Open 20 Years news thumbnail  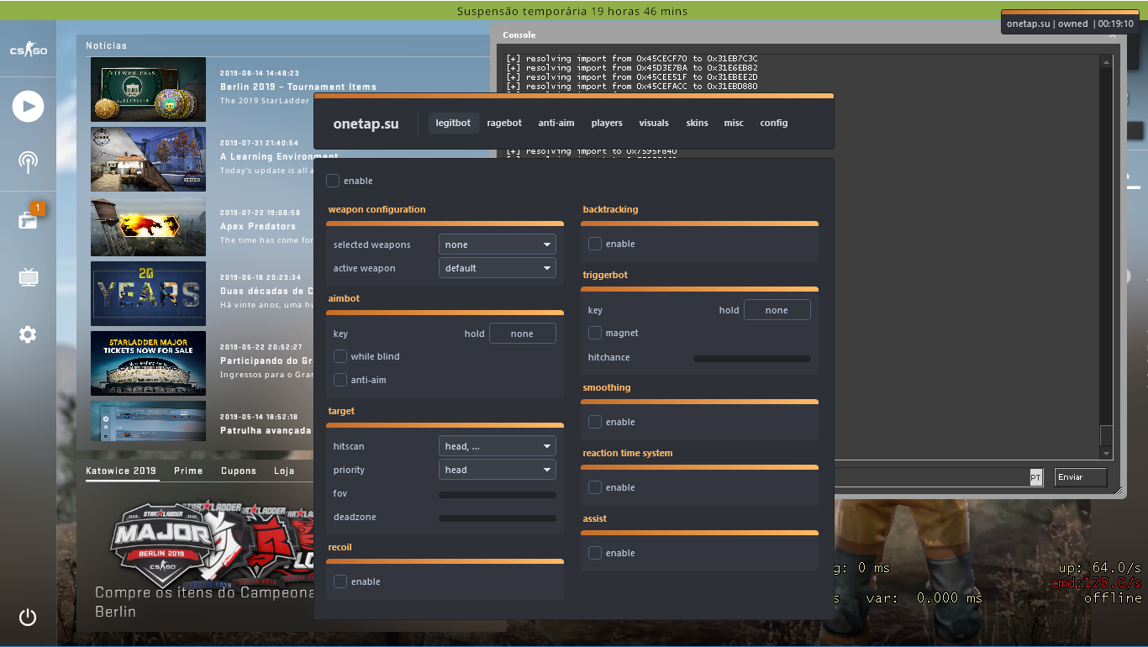pos(148,293)
